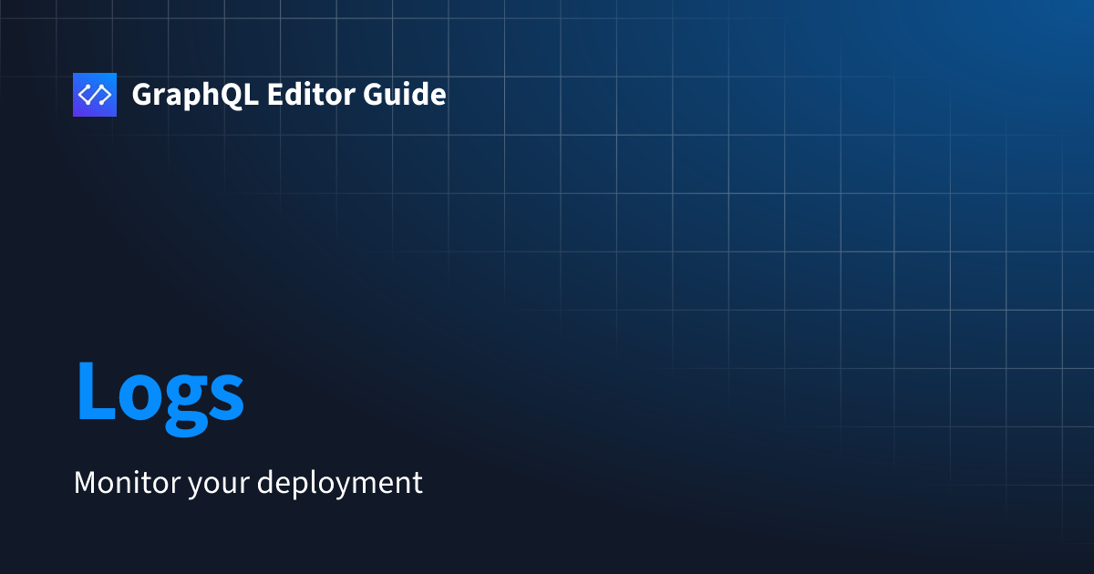Click the GraphQL Editor code brackets logo icon
Viewport: 1094px width, 574px height.
point(95,94)
